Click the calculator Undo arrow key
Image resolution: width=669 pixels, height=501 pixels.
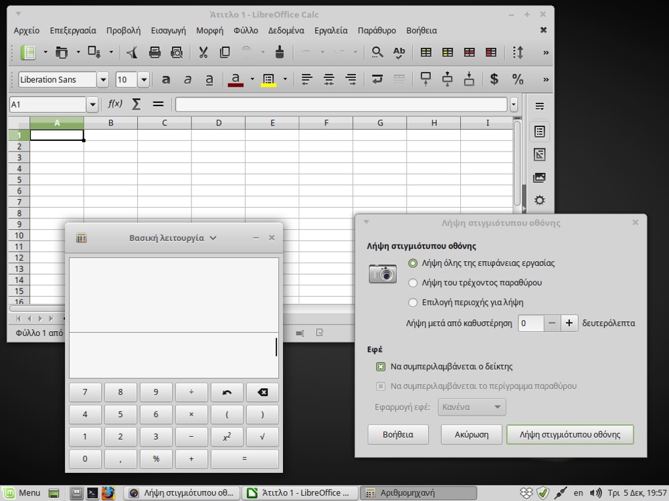pyautogui.click(x=227, y=392)
